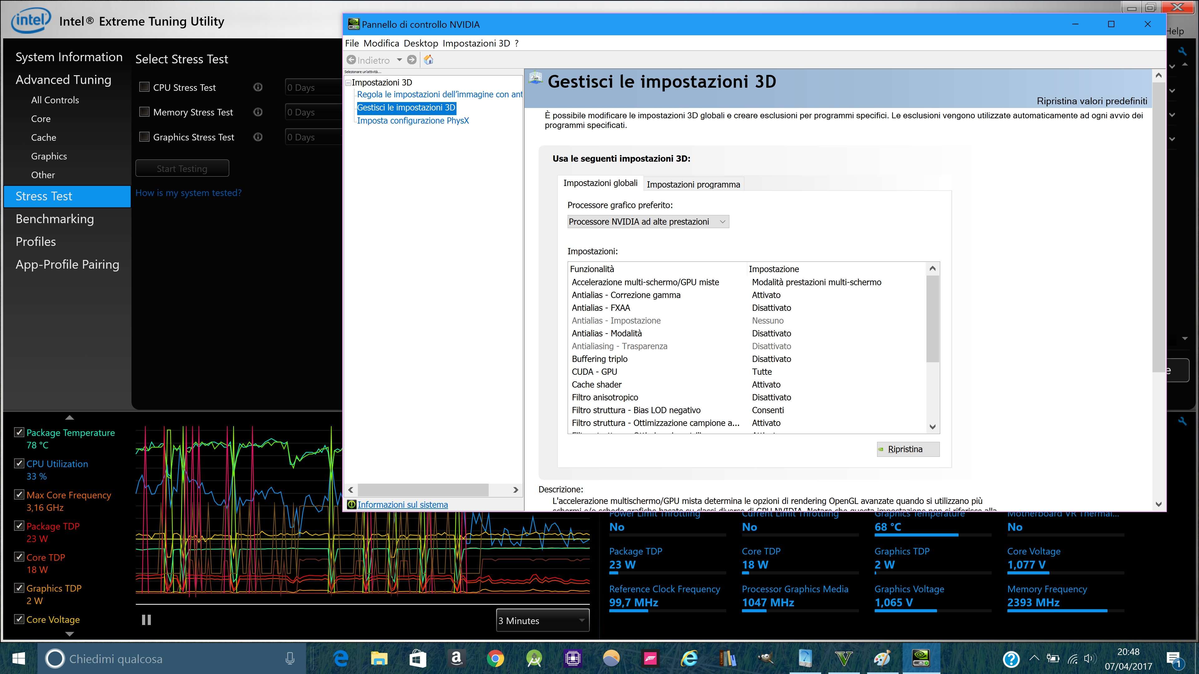Click the Chiedimi qualcosa search field
1199x674 pixels.
pyautogui.click(x=172, y=659)
